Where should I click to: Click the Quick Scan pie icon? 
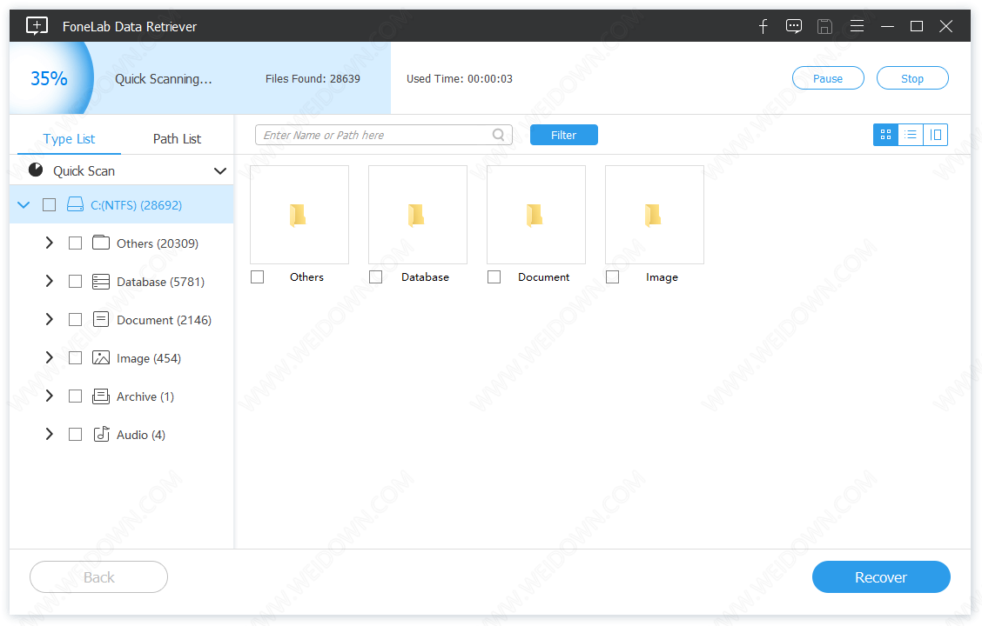(x=36, y=170)
